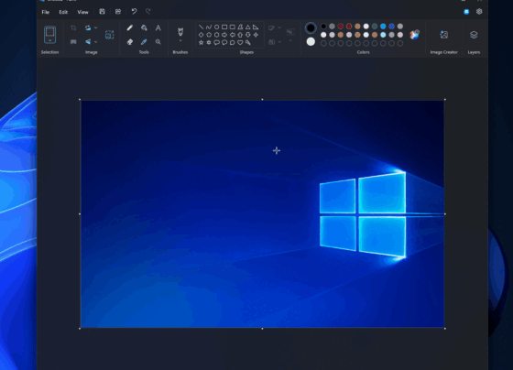
Task: Open the File menu
Action: click(x=46, y=12)
